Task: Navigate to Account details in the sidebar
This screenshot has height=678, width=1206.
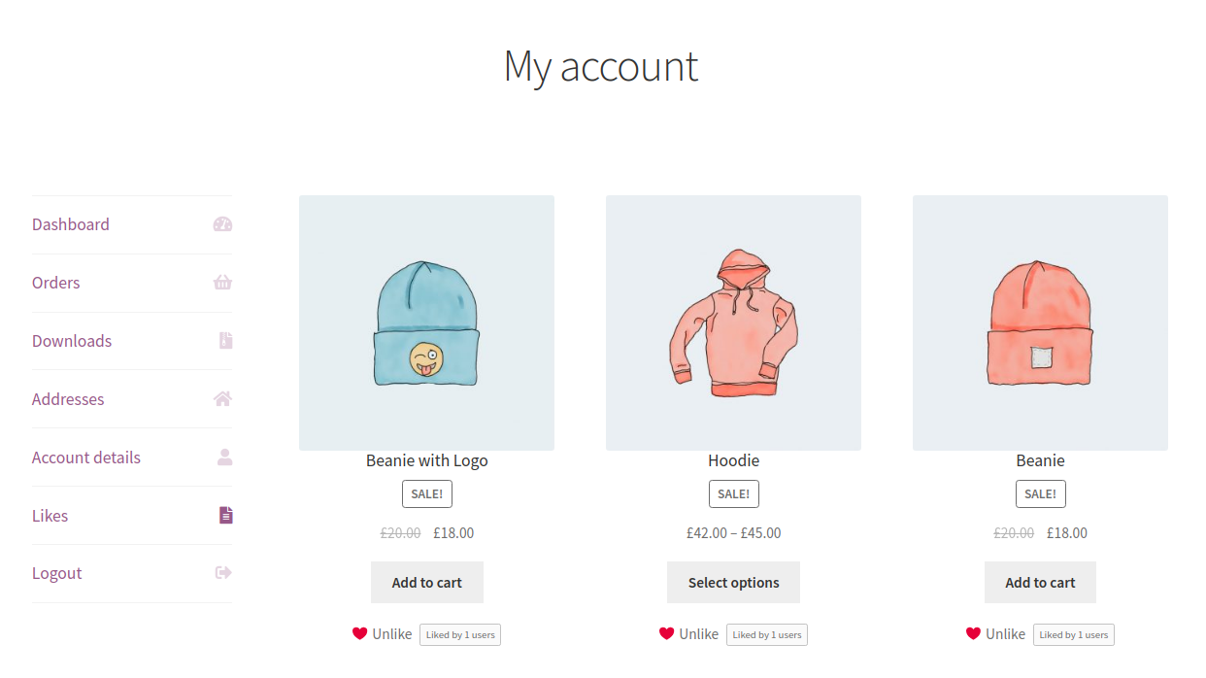Action: pos(85,457)
